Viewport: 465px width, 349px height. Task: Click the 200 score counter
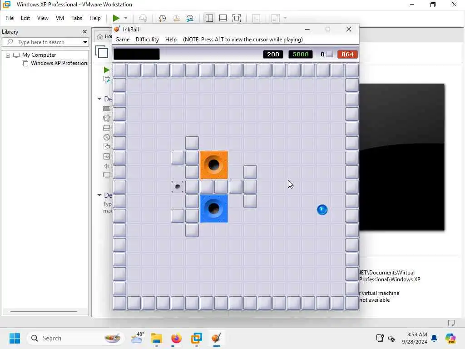coord(273,55)
